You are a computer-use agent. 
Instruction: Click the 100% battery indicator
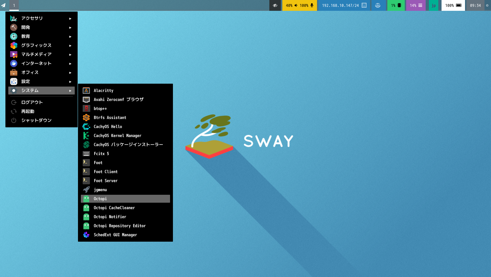[453, 5]
